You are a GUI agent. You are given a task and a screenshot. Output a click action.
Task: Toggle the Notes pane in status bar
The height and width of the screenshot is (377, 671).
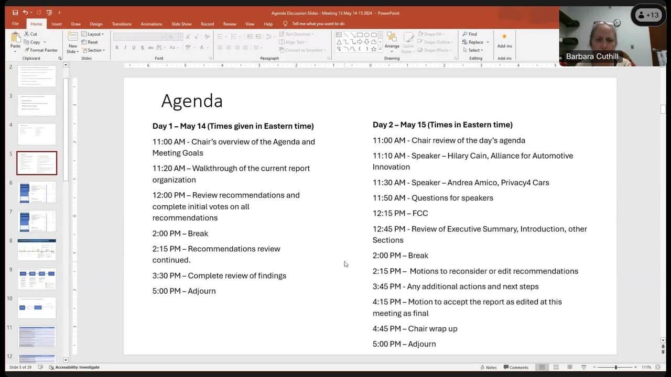(x=488, y=367)
